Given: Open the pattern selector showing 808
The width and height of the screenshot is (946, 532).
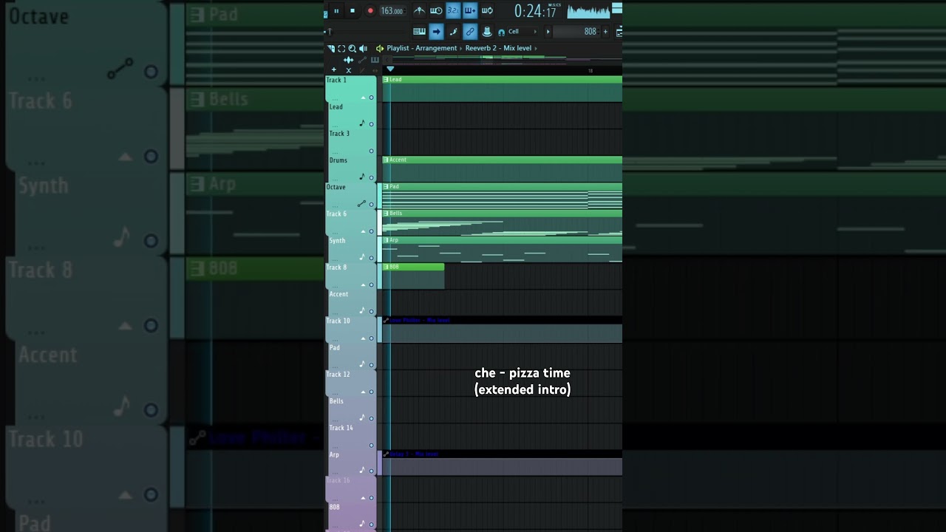Looking at the screenshot, I should click(577, 31).
